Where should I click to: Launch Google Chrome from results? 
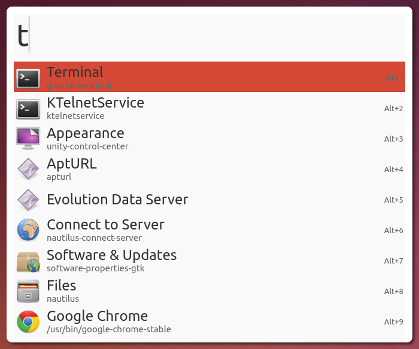(97, 317)
